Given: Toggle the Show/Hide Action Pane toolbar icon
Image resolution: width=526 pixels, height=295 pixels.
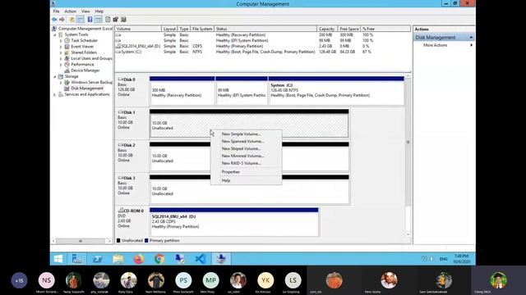Looking at the screenshot, I should pyautogui.click(x=98, y=20).
